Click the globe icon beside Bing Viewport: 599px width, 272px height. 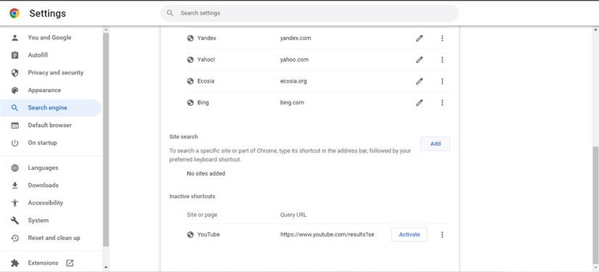tap(190, 102)
